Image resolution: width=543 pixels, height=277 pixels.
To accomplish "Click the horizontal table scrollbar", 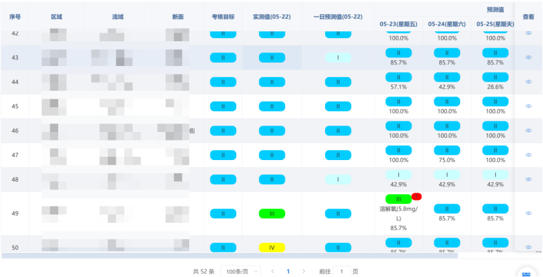I will tap(230, 255).
